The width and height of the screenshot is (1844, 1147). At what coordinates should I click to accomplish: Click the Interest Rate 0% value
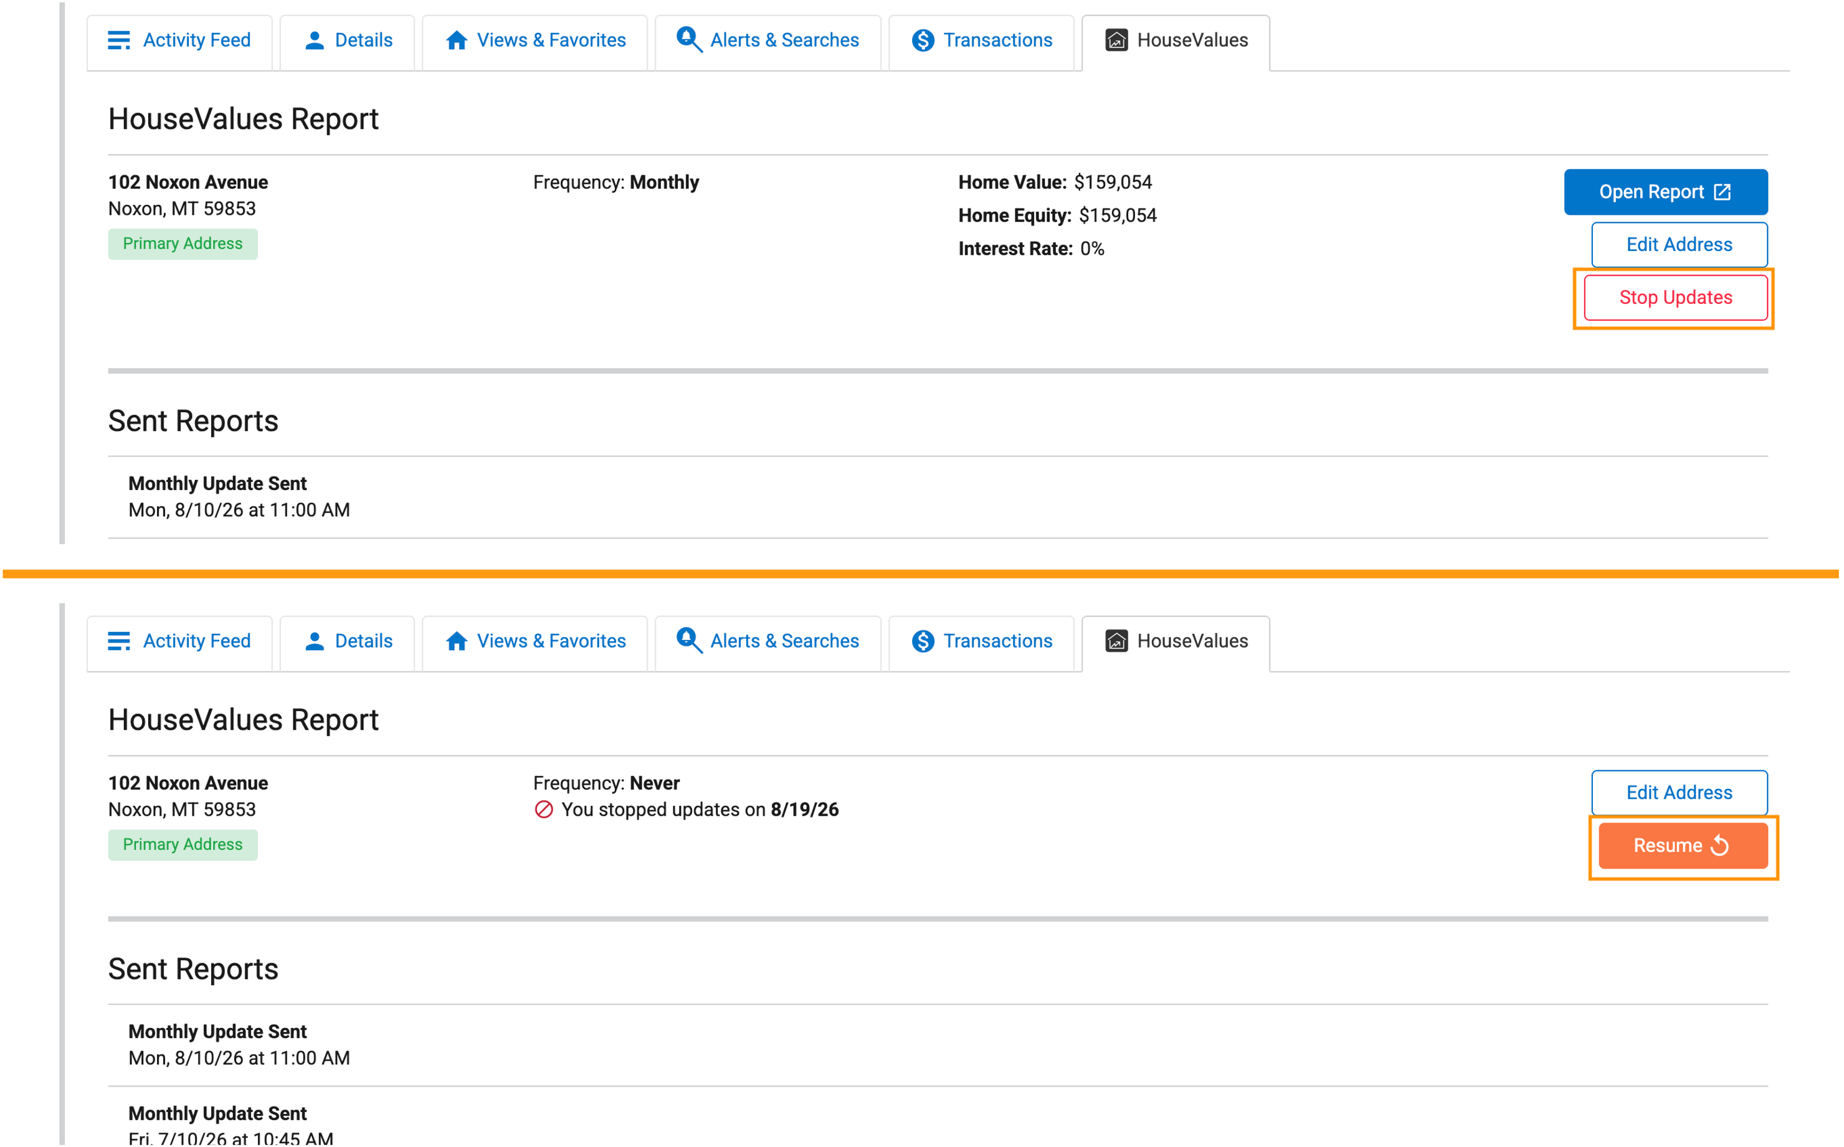pos(1092,249)
